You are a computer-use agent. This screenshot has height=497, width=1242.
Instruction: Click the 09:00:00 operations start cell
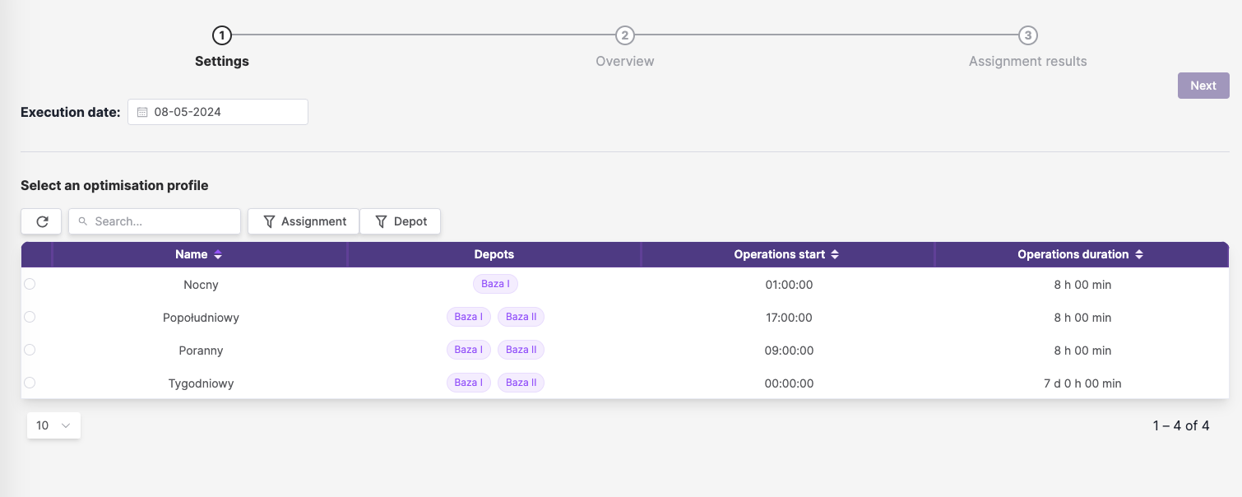(789, 351)
